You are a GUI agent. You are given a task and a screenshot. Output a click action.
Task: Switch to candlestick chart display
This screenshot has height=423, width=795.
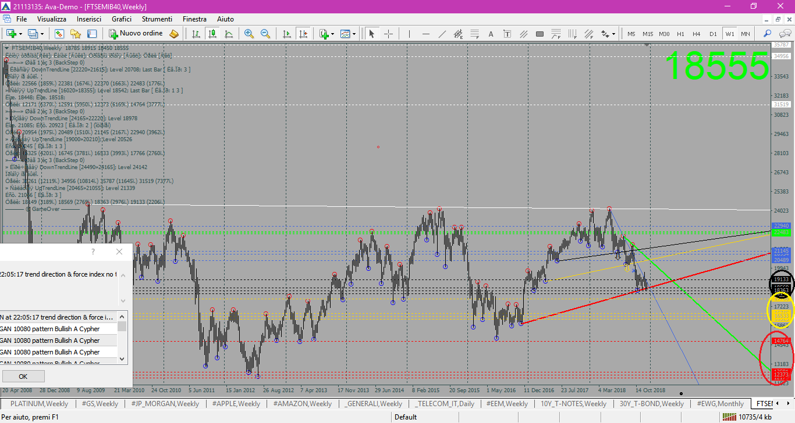point(212,34)
